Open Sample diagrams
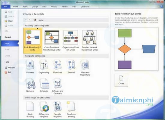This screenshot has height=120, width=165. [x=58, y=109]
